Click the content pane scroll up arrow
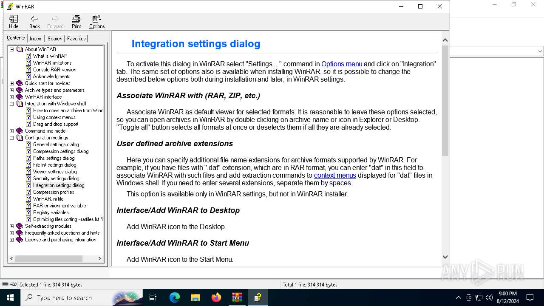 [445, 40]
